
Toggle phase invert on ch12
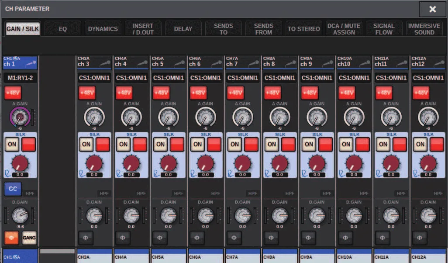point(420,238)
